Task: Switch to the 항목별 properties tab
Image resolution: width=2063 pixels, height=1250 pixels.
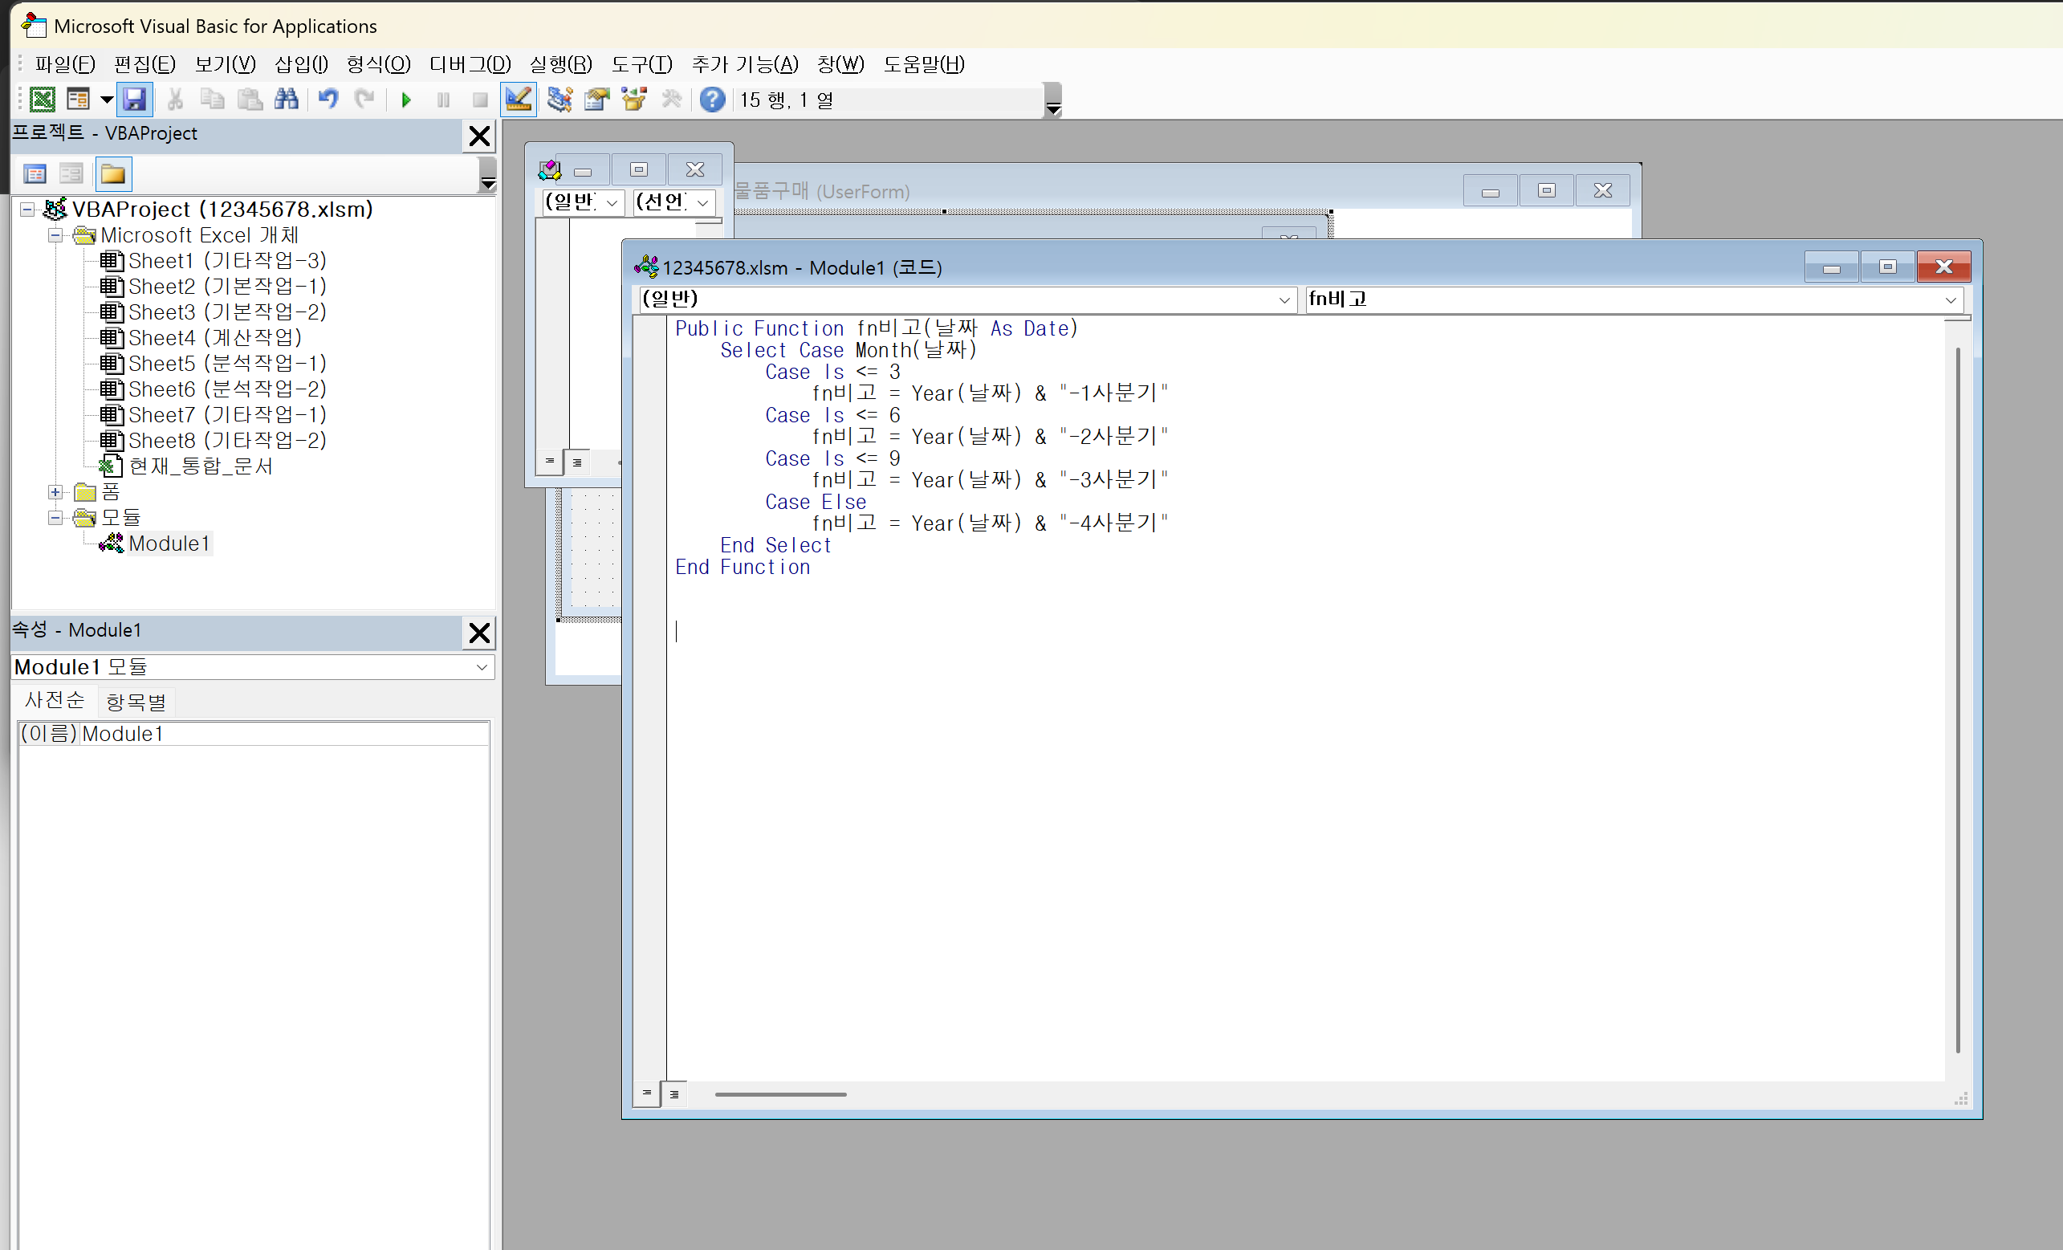Action: [136, 702]
